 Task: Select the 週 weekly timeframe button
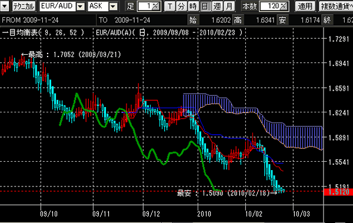[217, 6]
